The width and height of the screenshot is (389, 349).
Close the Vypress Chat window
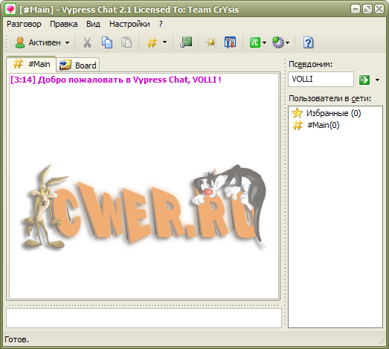379,10
